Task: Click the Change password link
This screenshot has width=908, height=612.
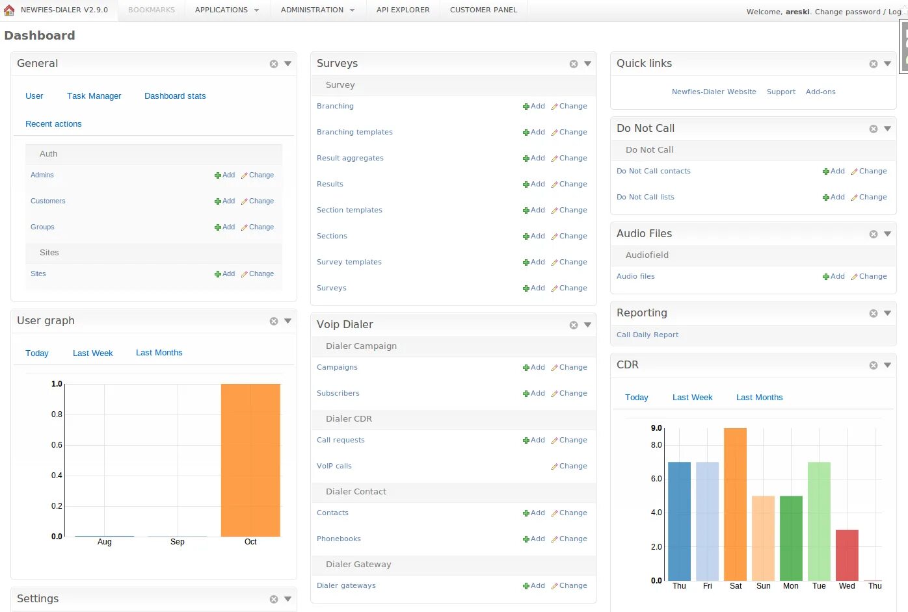Action: [848, 12]
